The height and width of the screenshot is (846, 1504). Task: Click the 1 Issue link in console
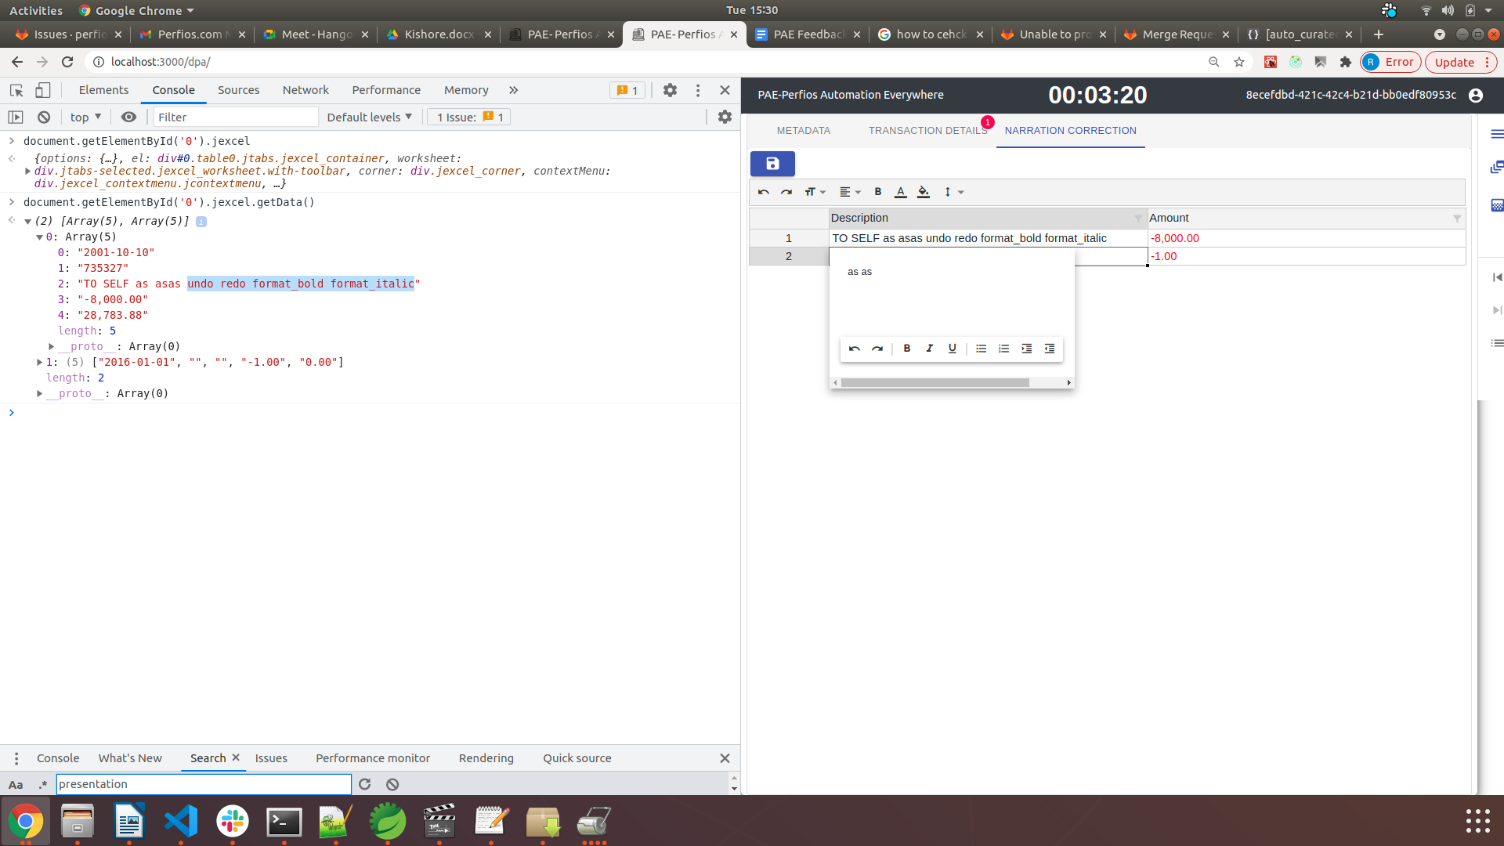tap(468, 117)
